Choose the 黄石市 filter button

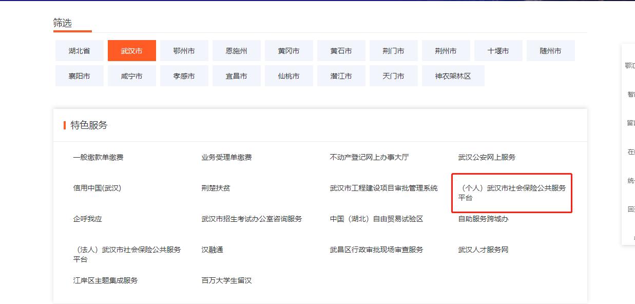(x=341, y=50)
